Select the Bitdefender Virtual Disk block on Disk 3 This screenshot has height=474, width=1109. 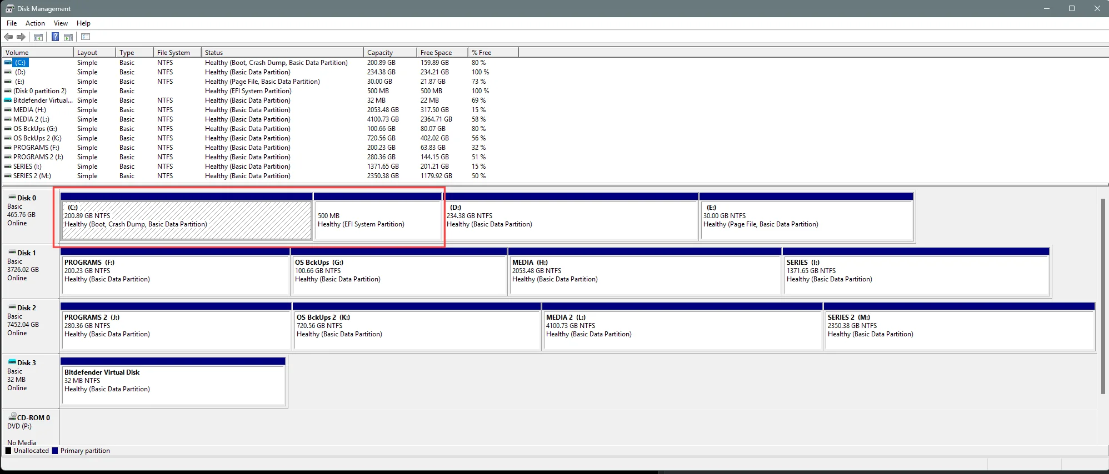173,381
